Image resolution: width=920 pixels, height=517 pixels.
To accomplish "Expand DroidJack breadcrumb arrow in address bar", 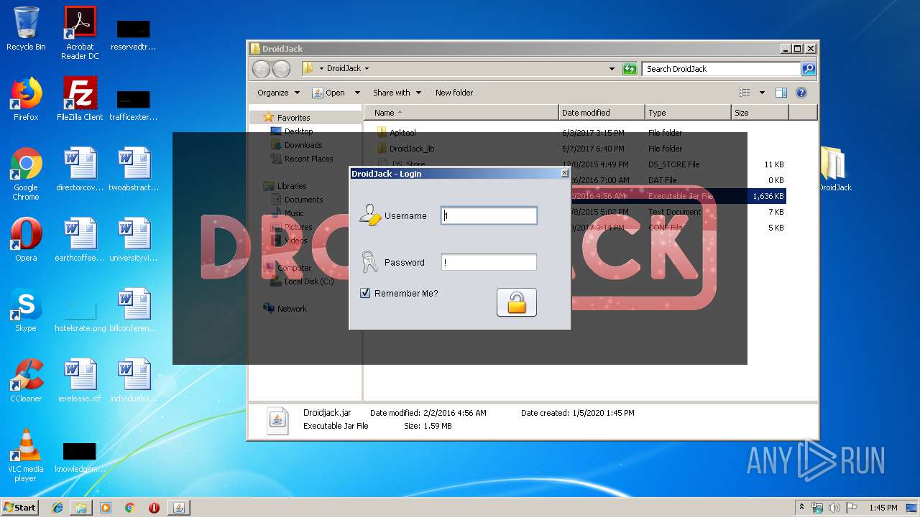I will (x=367, y=69).
